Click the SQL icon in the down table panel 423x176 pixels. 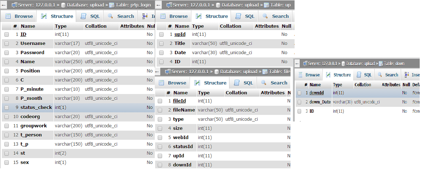(358, 75)
